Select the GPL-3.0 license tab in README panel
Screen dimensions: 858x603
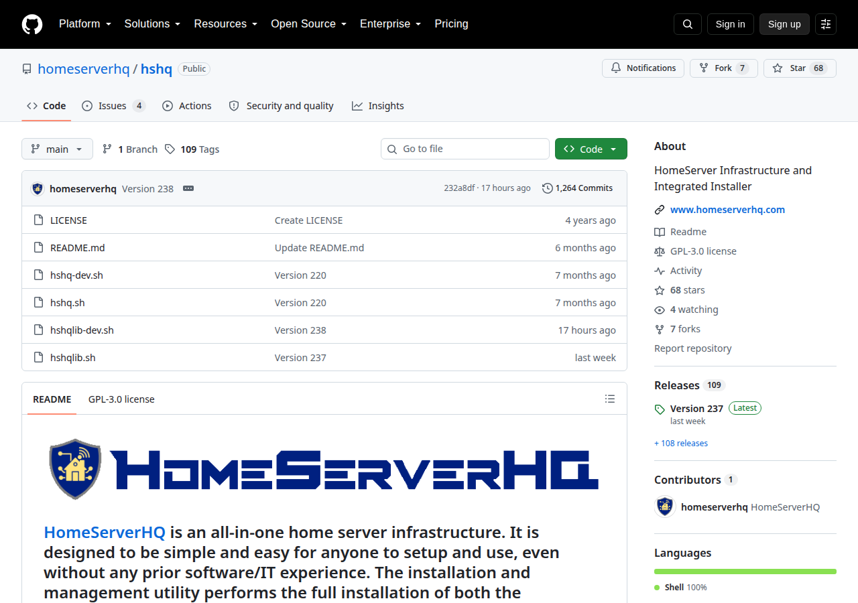121,399
